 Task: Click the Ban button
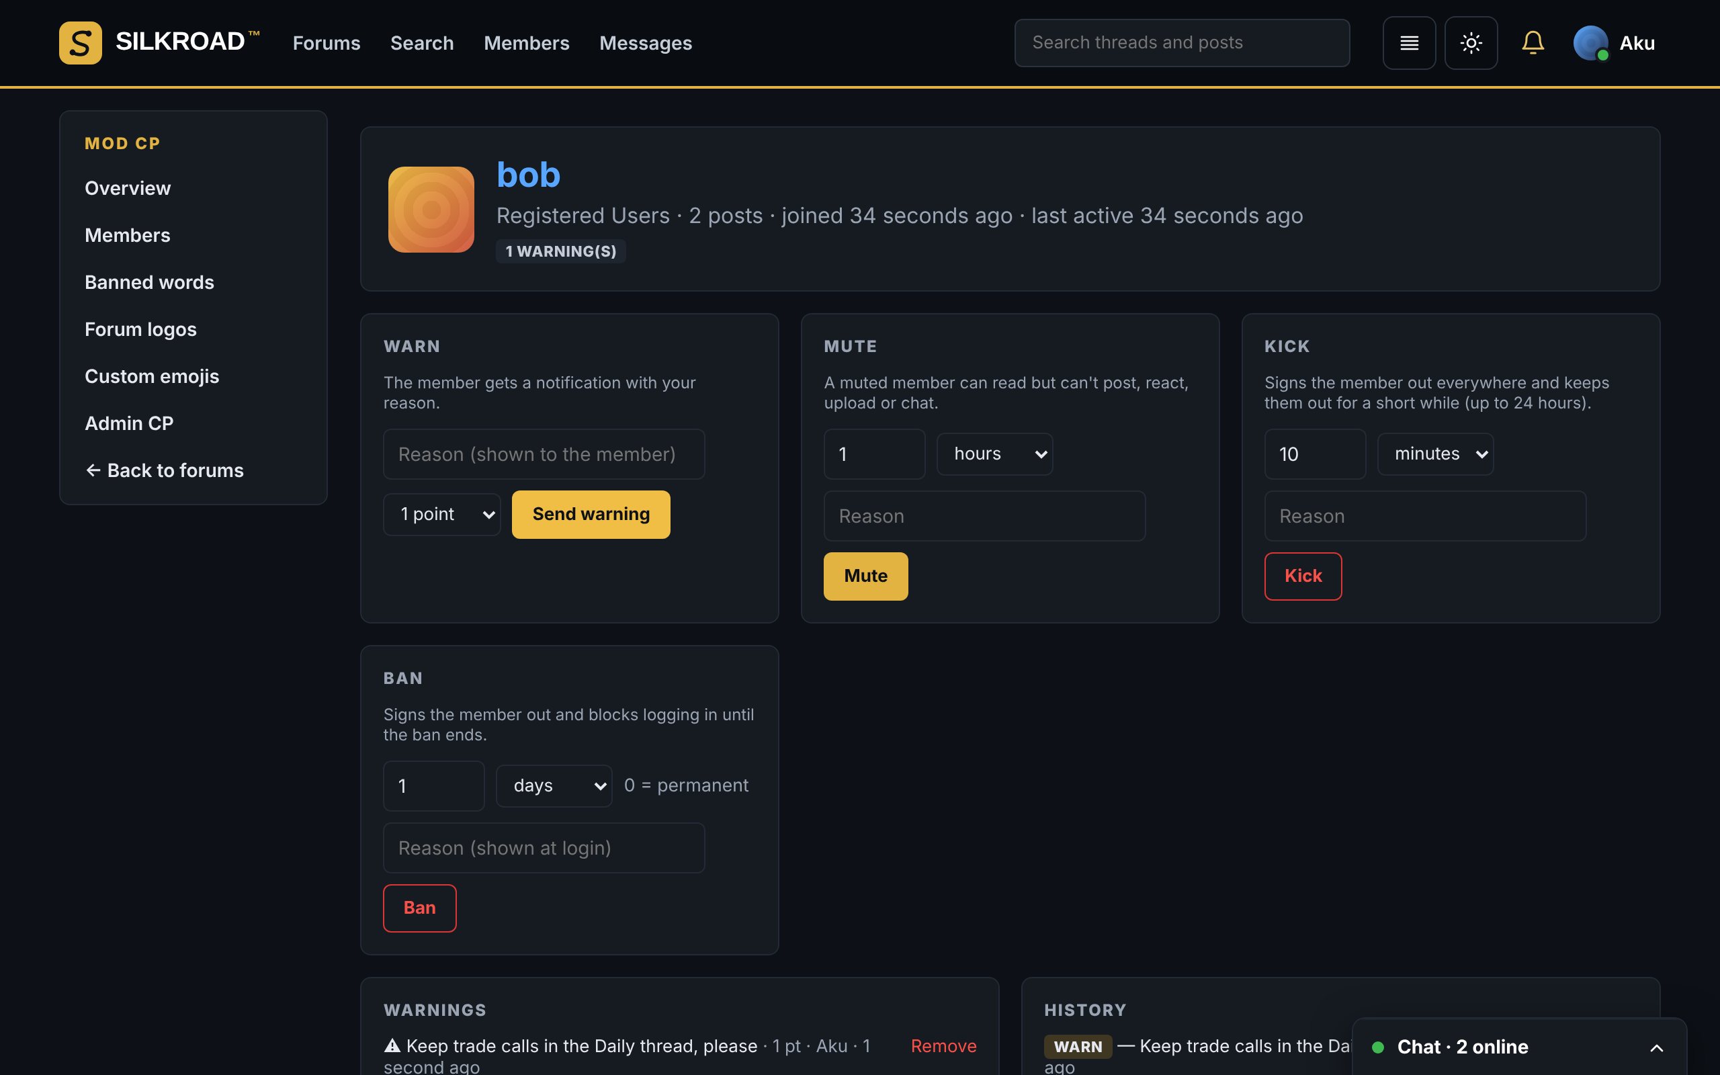(x=419, y=908)
